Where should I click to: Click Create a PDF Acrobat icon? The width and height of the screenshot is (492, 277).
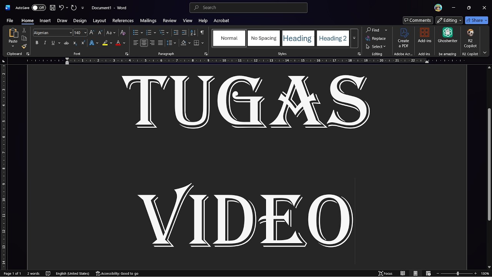pos(403,37)
